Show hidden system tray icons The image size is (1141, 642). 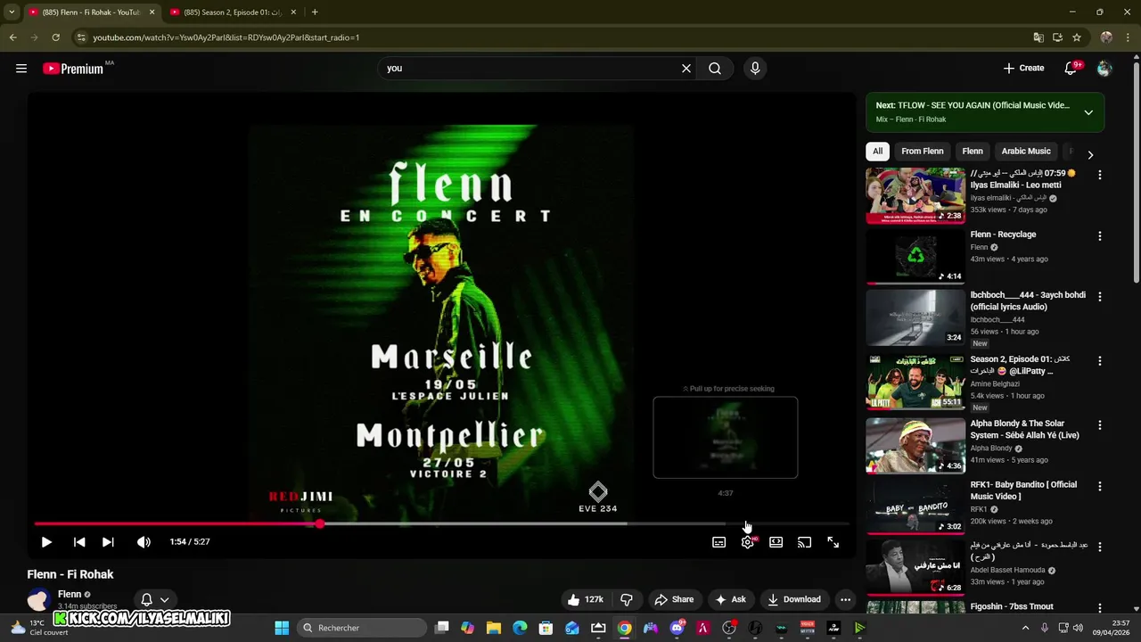point(1025,628)
